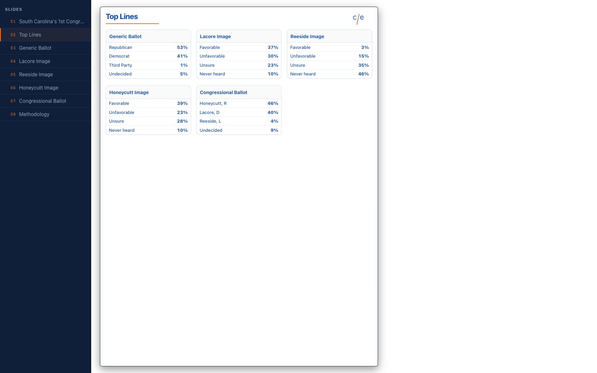Select the Lacore Image card title
Screen dimensions: 597x373
tap(215, 36)
